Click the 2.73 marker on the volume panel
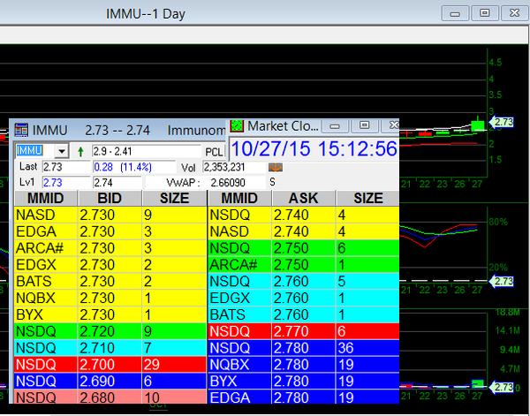 [x=505, y=388]
